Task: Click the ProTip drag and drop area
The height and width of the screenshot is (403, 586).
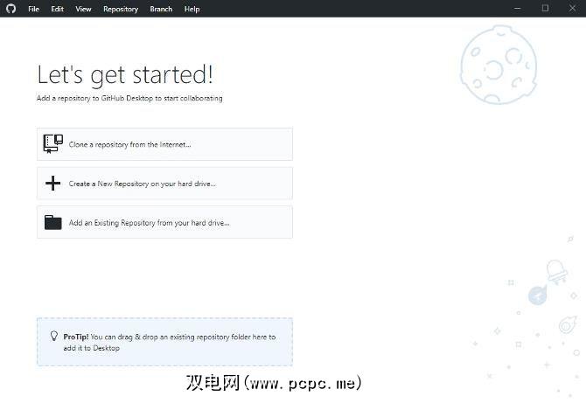Action: (x=164, y=342)
